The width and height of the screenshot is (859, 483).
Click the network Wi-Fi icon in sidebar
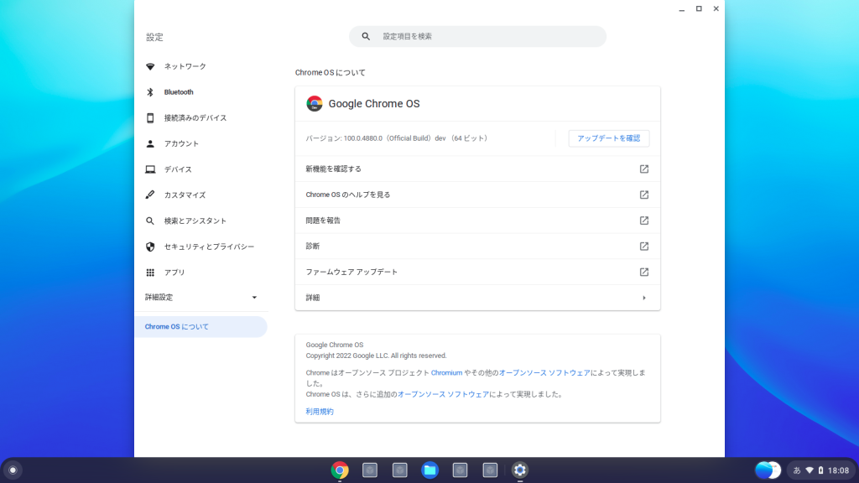150,66
